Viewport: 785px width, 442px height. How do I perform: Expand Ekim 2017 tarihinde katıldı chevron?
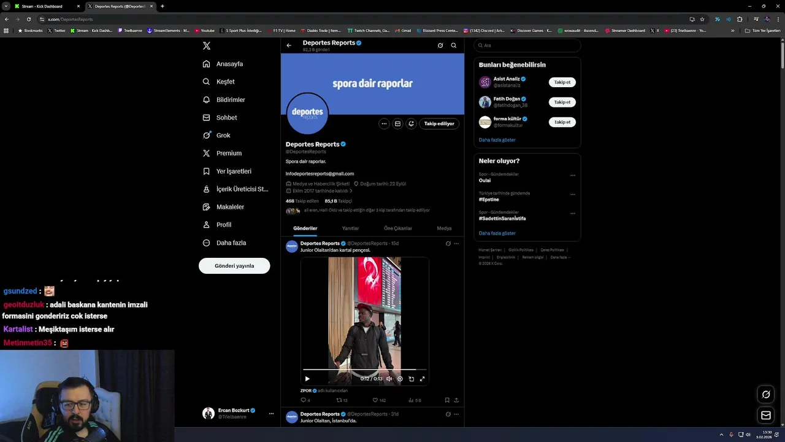click(351, 191)
